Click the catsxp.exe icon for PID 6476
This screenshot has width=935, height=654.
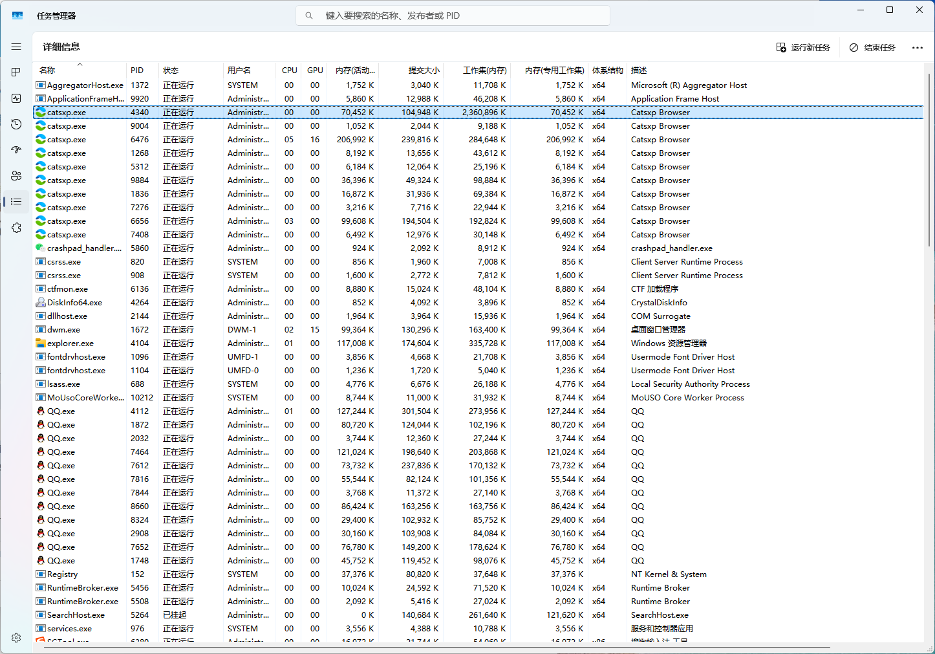click(x=41, y=139)
